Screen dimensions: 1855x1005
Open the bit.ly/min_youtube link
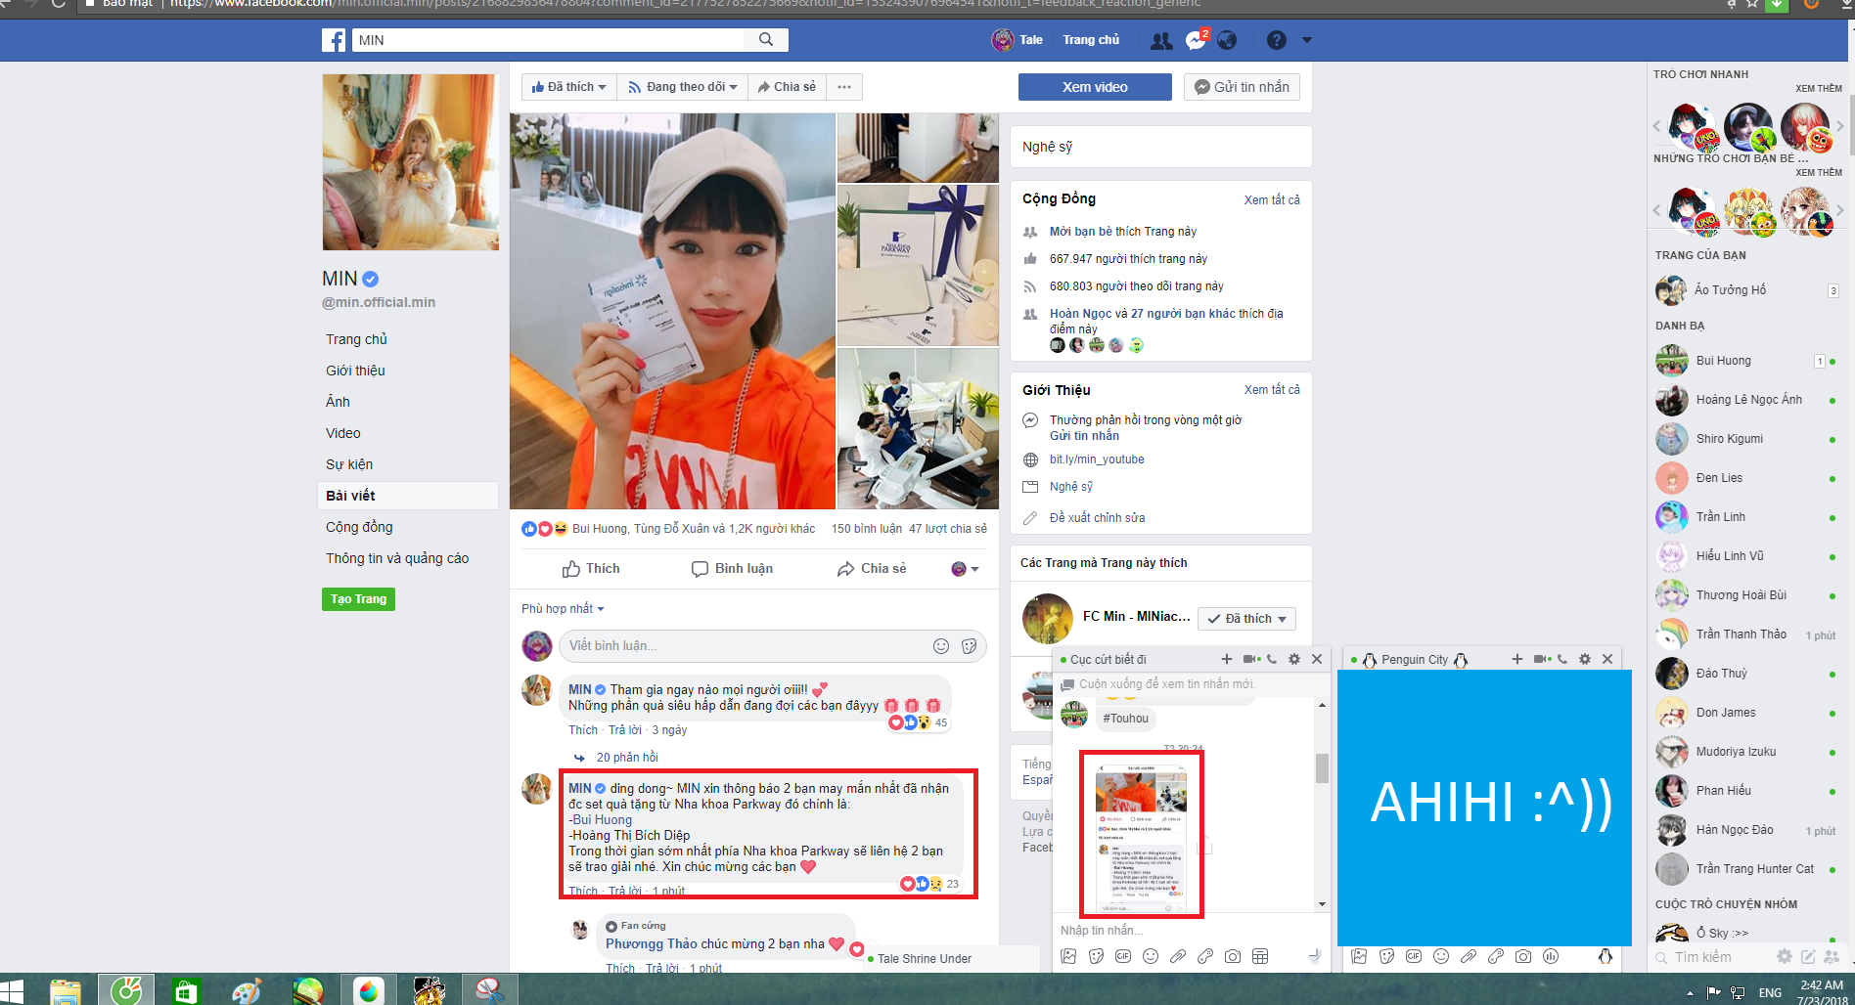pyautogui.click(x=1097, y=459)
